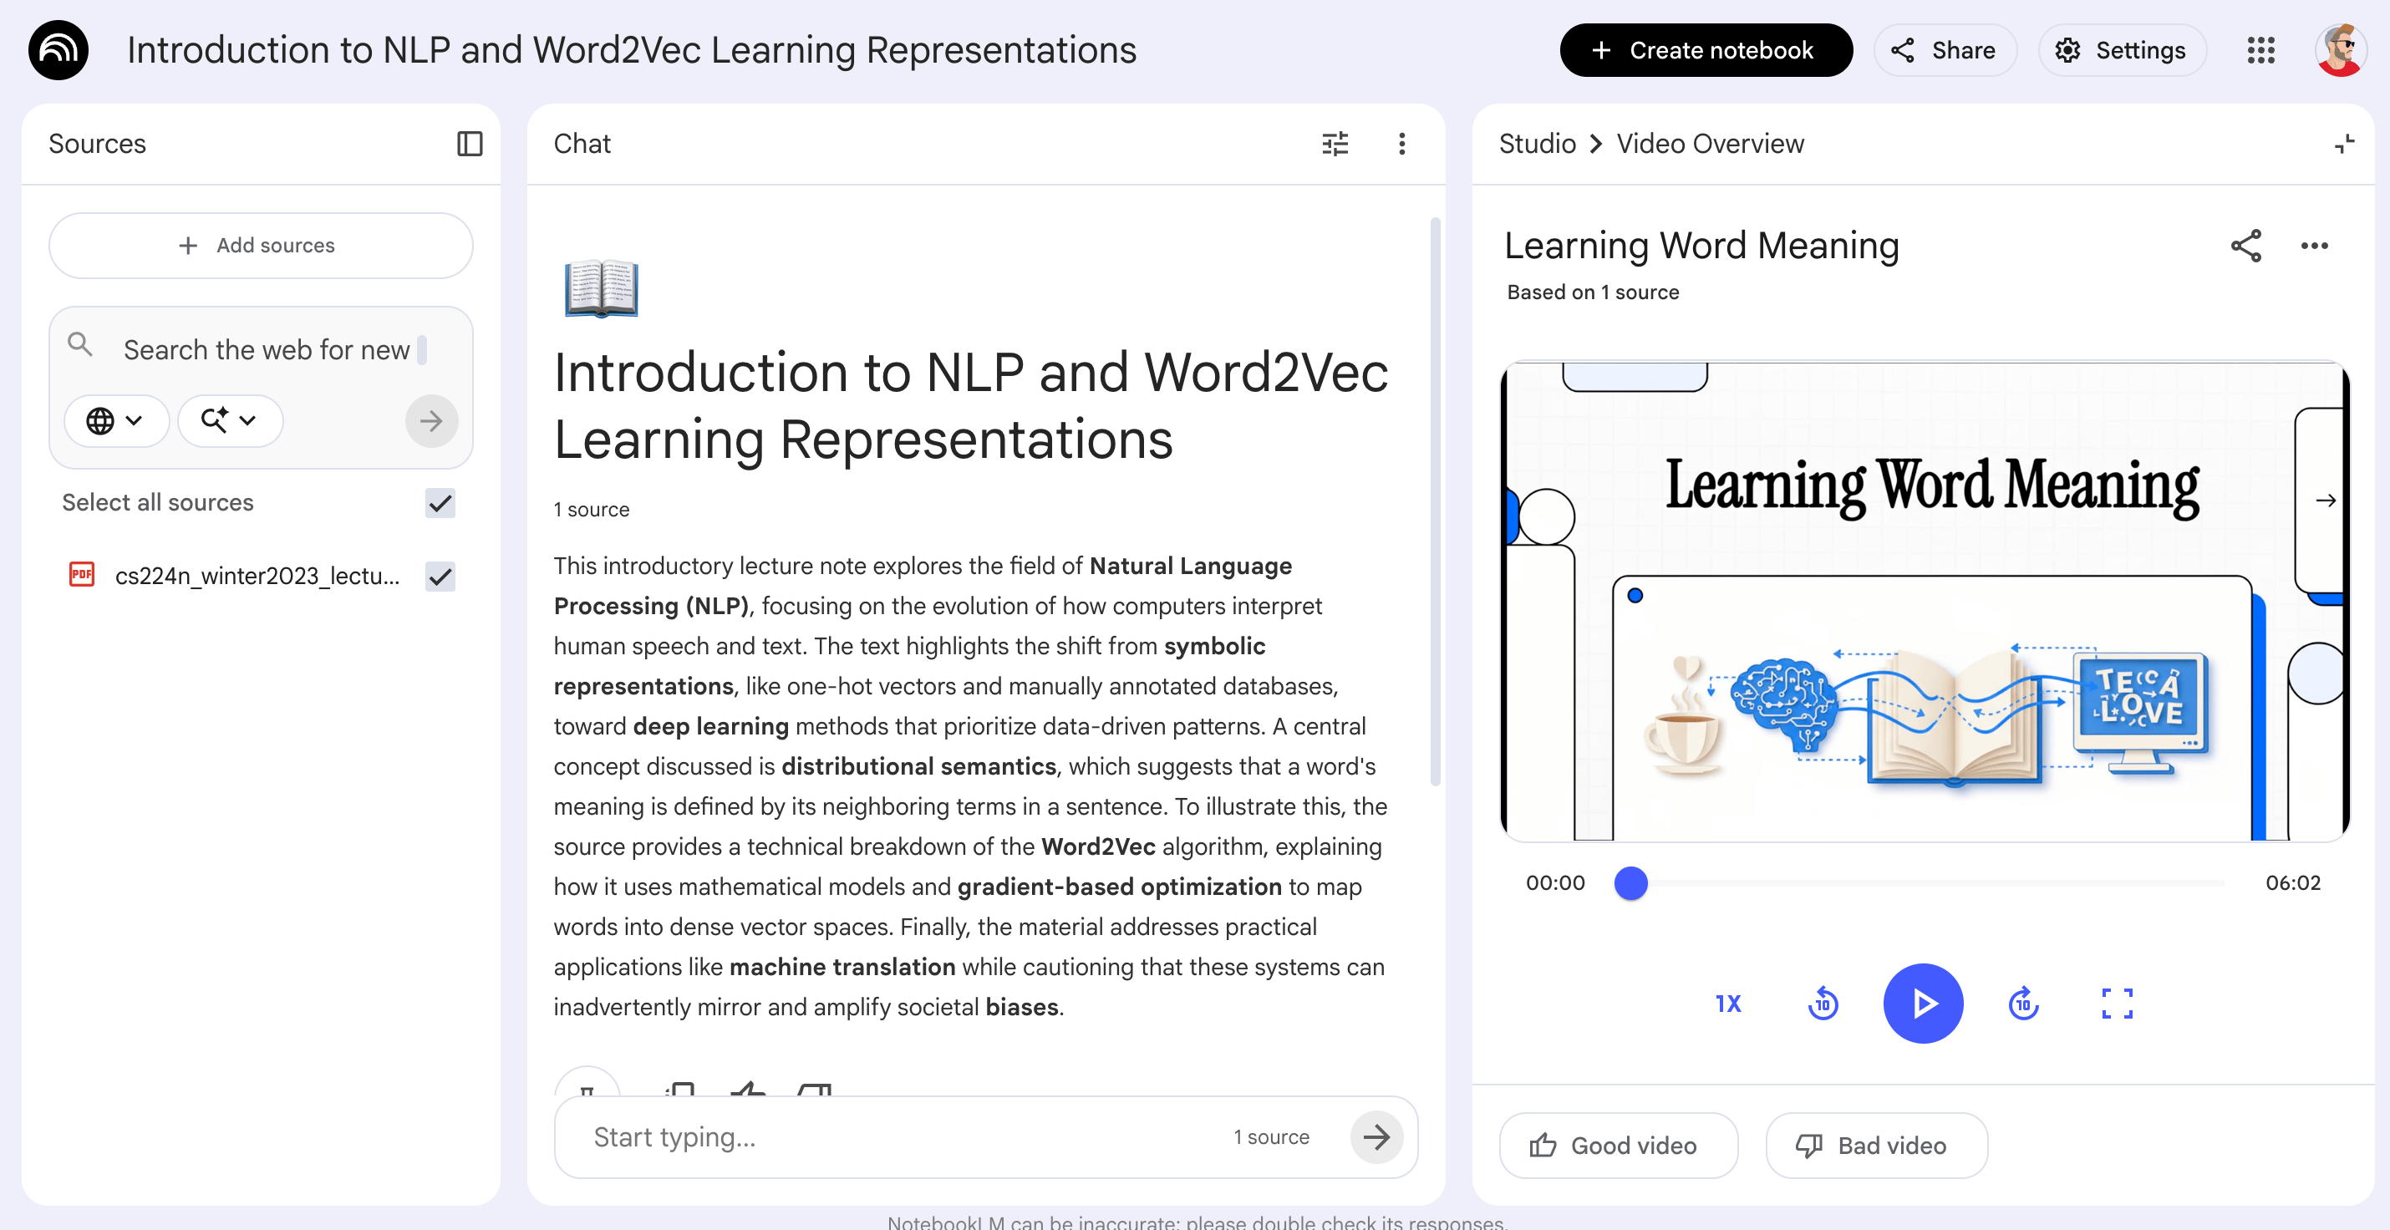2390x1230 pixels.
Task: Open chat configuration sliders icon
Action: pos(1335,144)
